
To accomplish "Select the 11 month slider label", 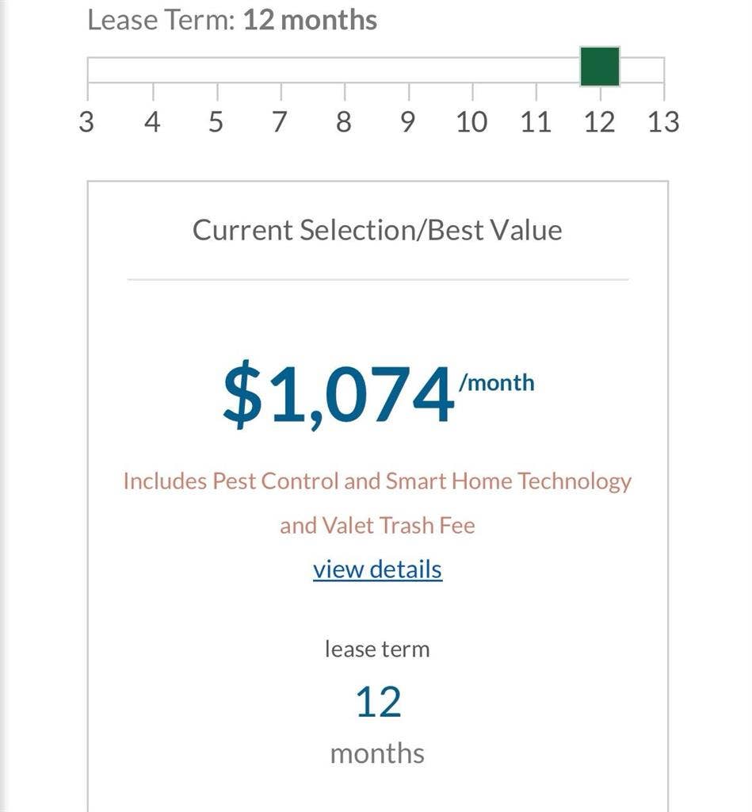I will [x=536, y=122].
